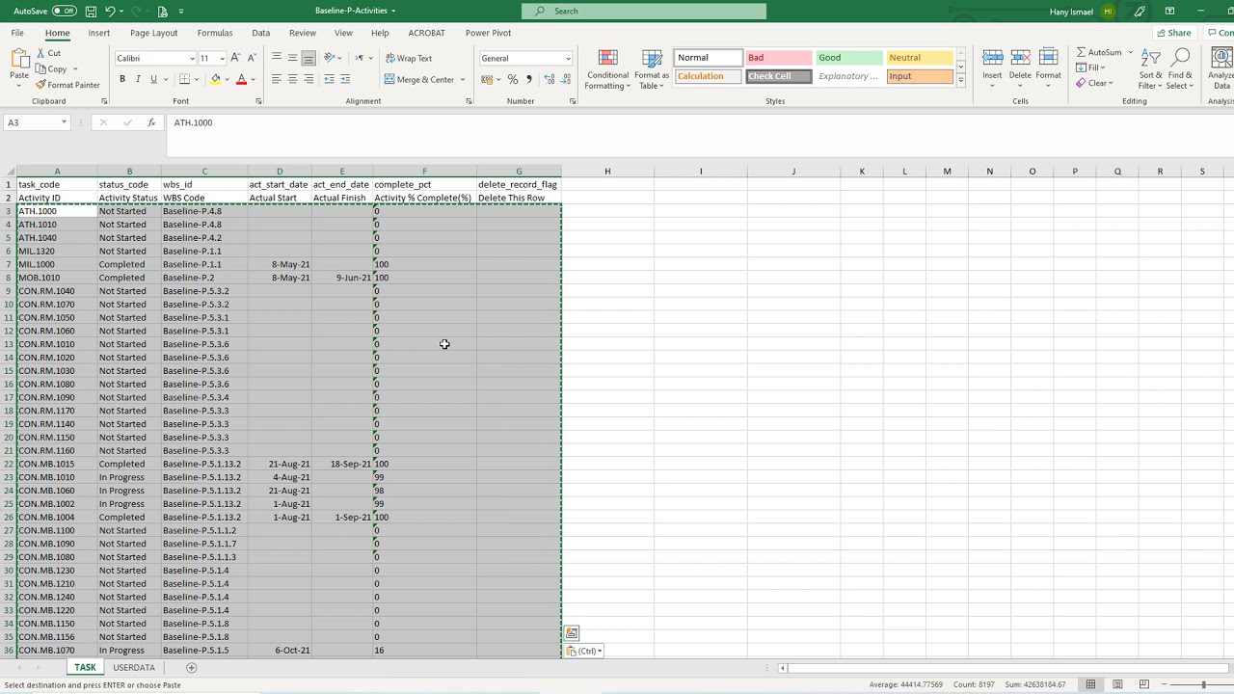Apply Italic formatting
The image size is (1234, 694).
coord(138,79)
